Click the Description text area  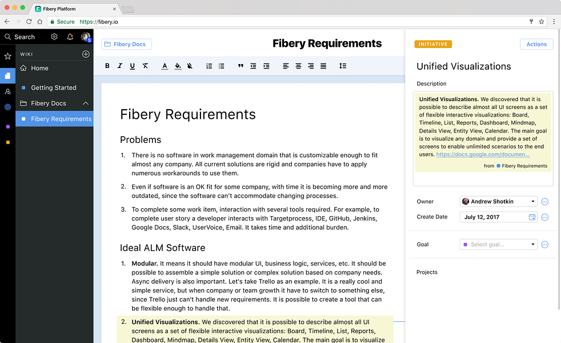click(483, 138)
